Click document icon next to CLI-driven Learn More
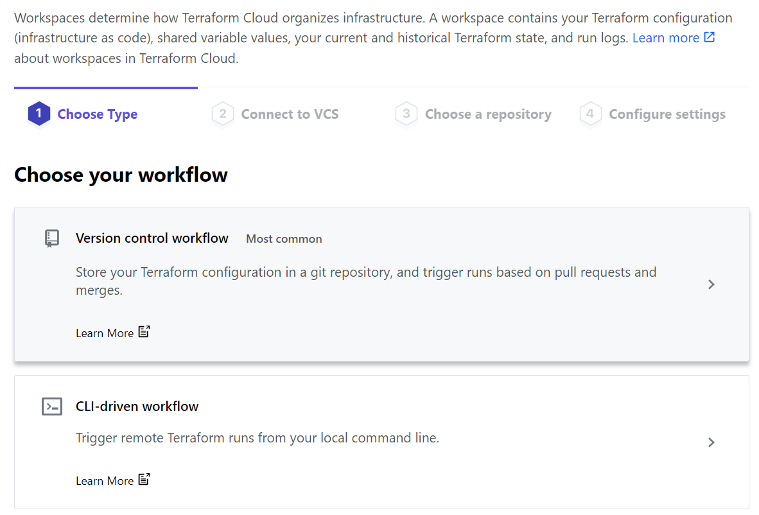The height and width of the screenshot is (515, 759). coord(144,480)
